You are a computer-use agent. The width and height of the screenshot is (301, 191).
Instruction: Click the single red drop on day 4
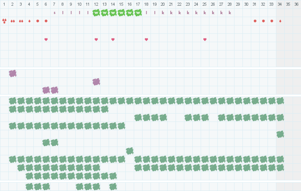click(29, 21)
